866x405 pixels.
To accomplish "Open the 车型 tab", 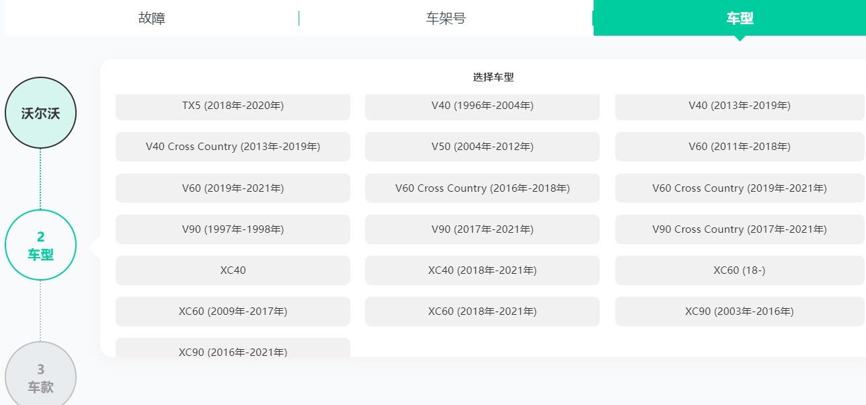I will click(x=740, y=18).
